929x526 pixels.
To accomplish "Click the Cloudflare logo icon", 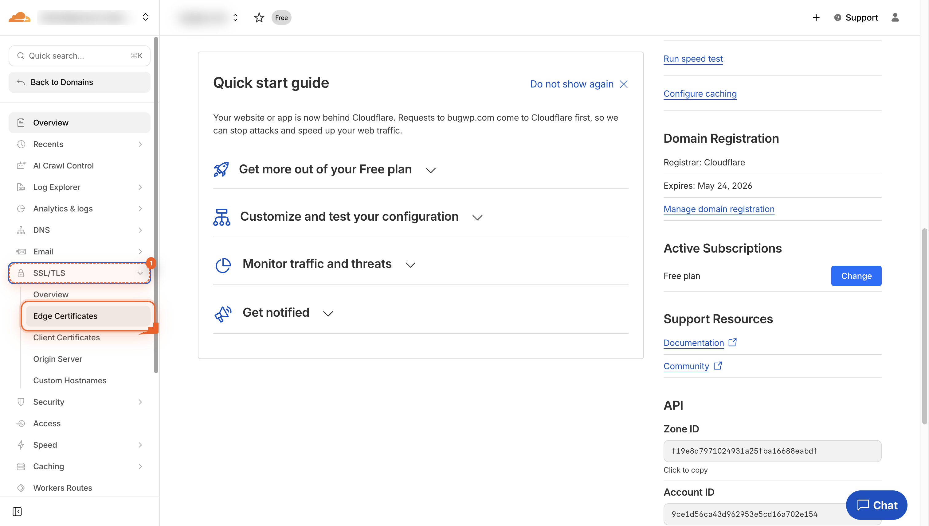I will (19, 17).
